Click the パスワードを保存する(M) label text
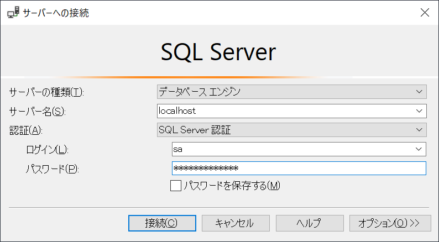 click(232, 186)
